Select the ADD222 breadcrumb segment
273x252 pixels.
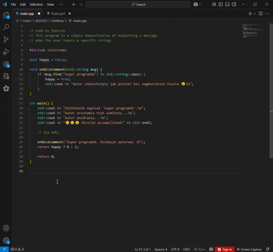point(41,21)
